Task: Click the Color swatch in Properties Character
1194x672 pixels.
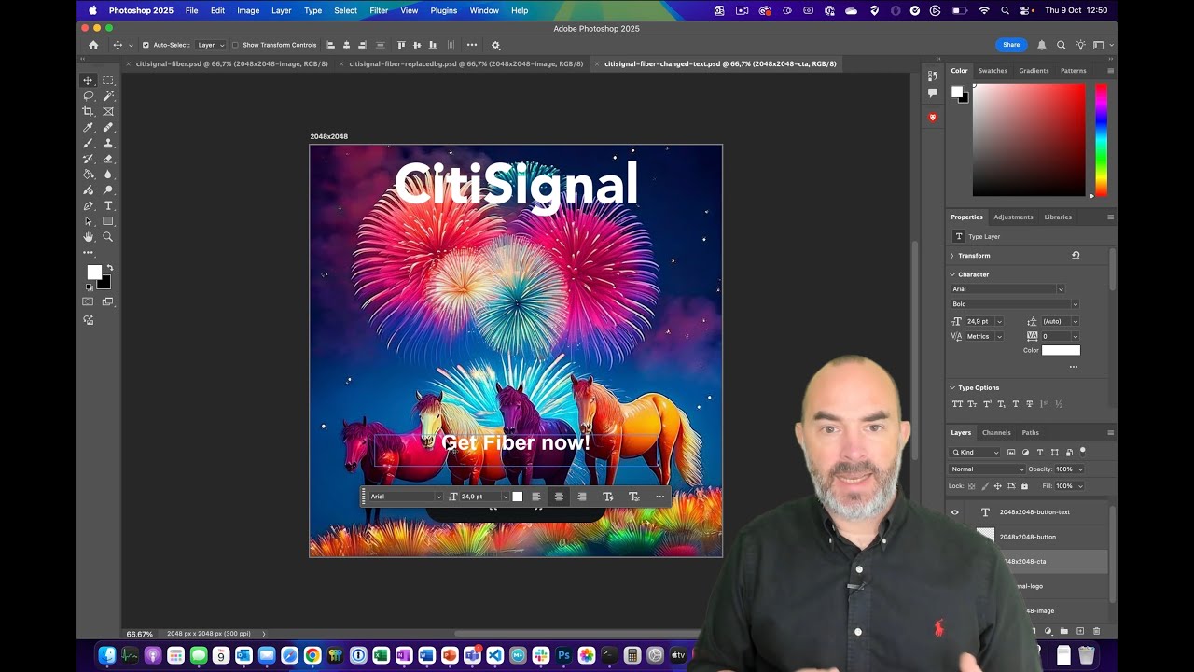Action: (1061, 350)
